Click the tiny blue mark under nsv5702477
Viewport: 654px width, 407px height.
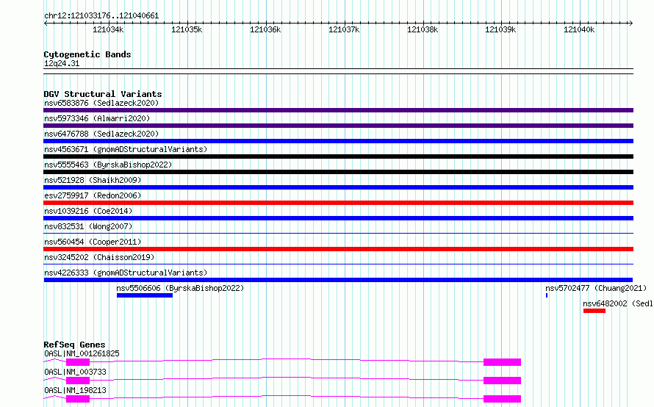tap(547, 295)
